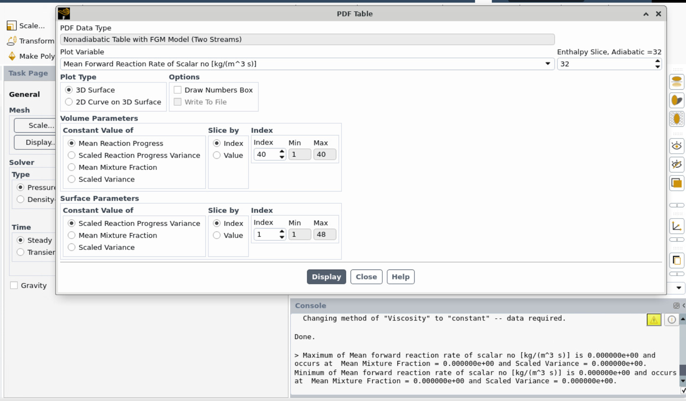The height and width of the screenshot is (401, 686).
Task: Open Help for PDF Table
Action: tap(401, 277)
